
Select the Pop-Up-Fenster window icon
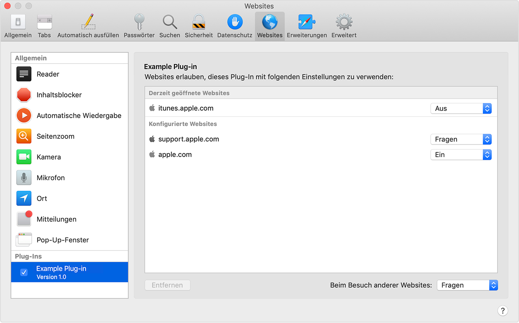(24, 239)
